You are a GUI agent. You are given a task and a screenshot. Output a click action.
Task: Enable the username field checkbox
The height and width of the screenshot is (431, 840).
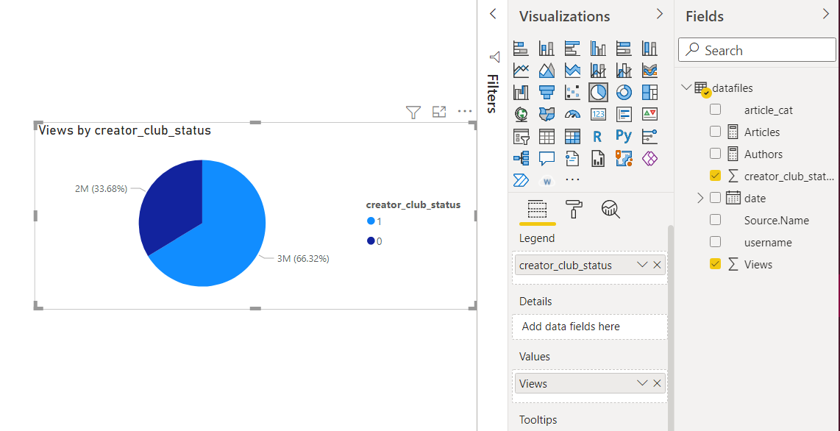[714, 242]
